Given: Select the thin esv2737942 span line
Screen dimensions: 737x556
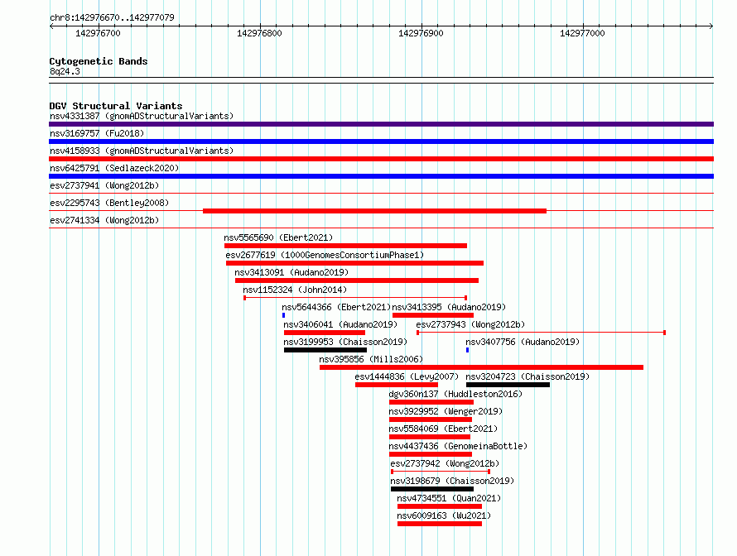Looking at the screenshot, I should [x=441, y=472].
